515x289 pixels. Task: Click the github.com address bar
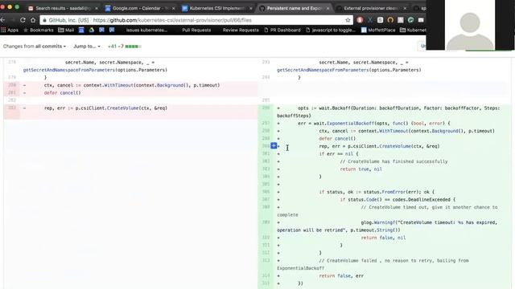196,20
